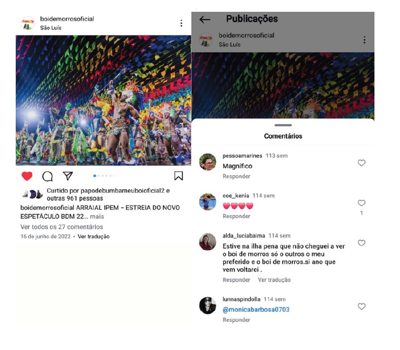
Task: Open three-dot menu under the Publicações header
Action: tap(364, 40)
